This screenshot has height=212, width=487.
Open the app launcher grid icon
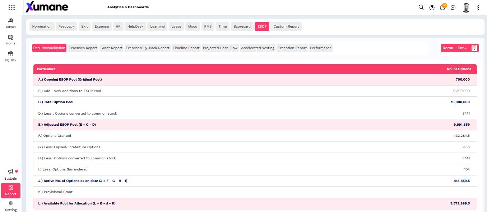(x=11, y=7)
